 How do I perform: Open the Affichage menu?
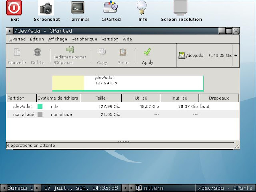58,39
